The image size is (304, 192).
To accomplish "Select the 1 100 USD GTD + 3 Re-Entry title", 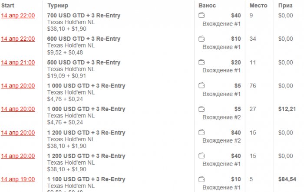I will [86, 179].
